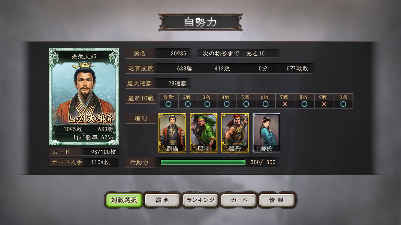Click the 3戦 win circle icon

(x=207, y=104)
